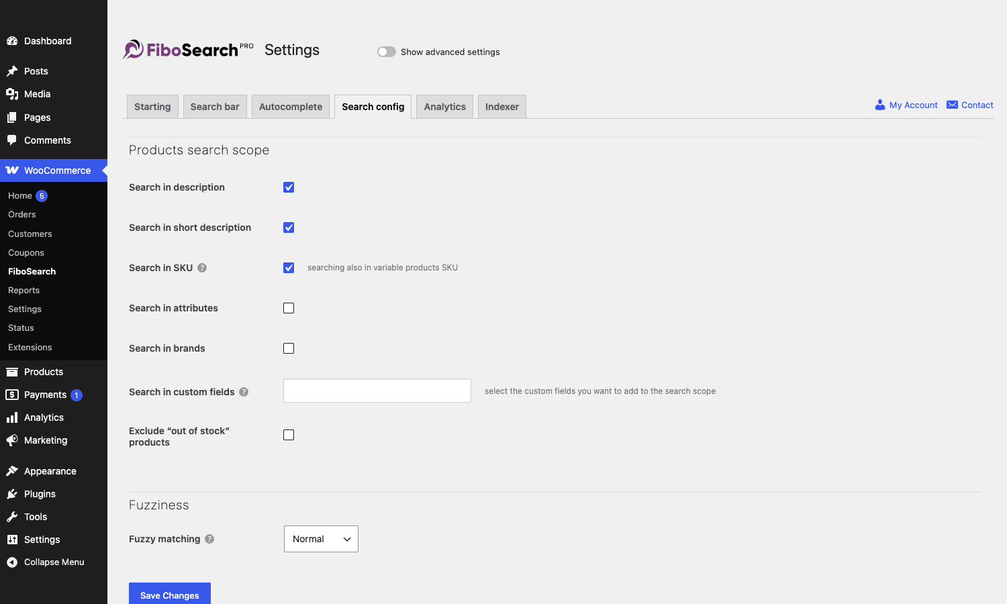This screenshot has height=604, width=1007.
Task: Uncheck Search in SKU checkbox
Action: tap(289, 268)
